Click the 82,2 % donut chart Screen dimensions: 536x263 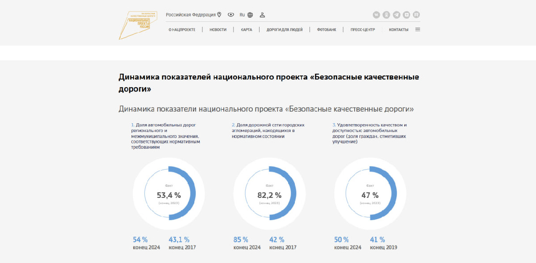tap(270, 193)
